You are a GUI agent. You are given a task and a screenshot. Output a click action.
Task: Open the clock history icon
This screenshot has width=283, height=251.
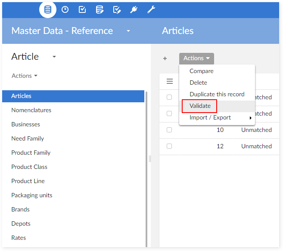[65, 9]
